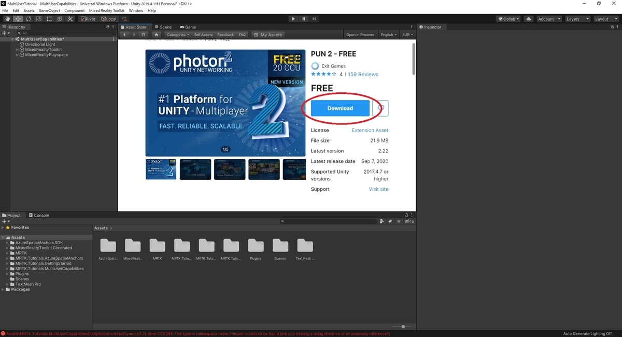This screenshot has height=337, width=622.
Task: Select Directional Light in Hierarchy
Action: pyautogui.click(x=40, y=45)
